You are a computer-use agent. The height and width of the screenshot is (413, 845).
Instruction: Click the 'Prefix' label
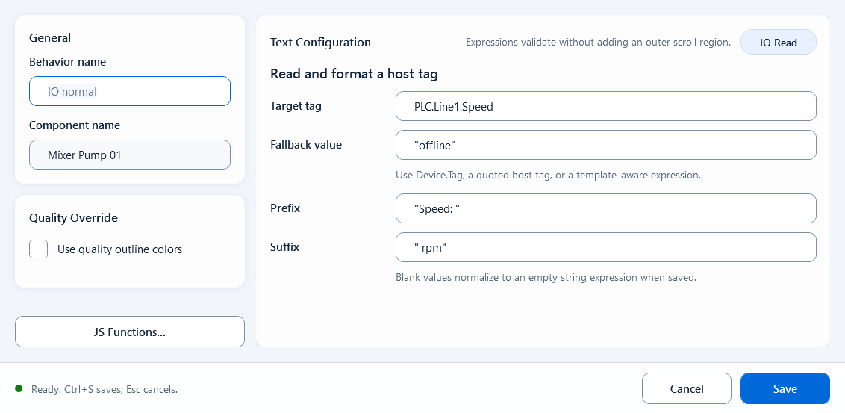(x=285, y=208)
